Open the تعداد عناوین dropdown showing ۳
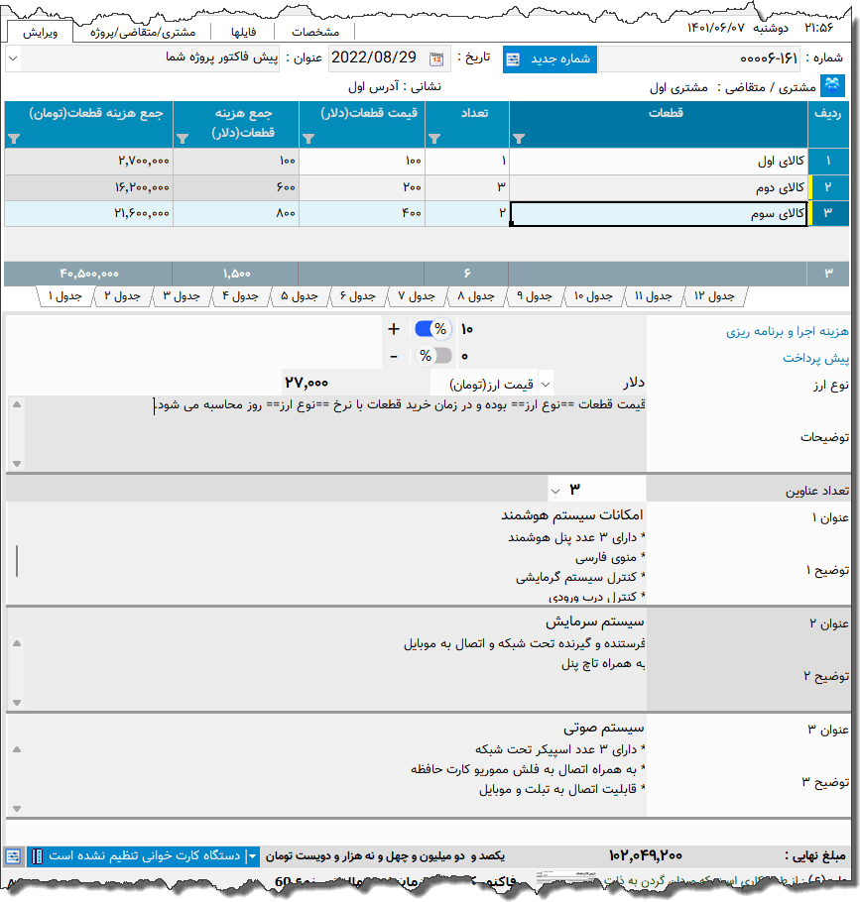The image size is (860, 902). (x=557, y=489)
